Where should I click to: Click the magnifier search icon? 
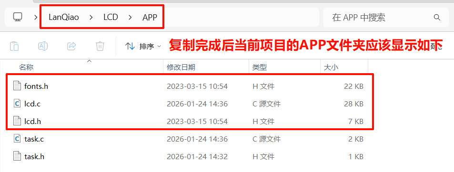[437, 17]
